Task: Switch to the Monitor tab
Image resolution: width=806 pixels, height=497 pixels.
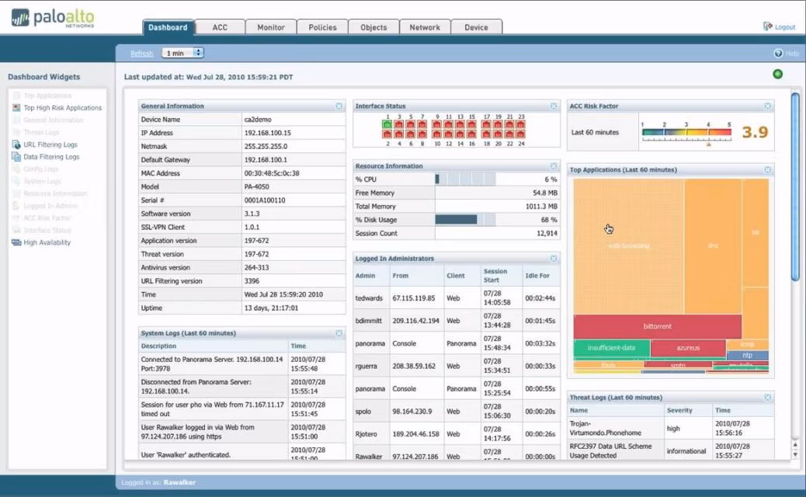Action: pos(270,26)
